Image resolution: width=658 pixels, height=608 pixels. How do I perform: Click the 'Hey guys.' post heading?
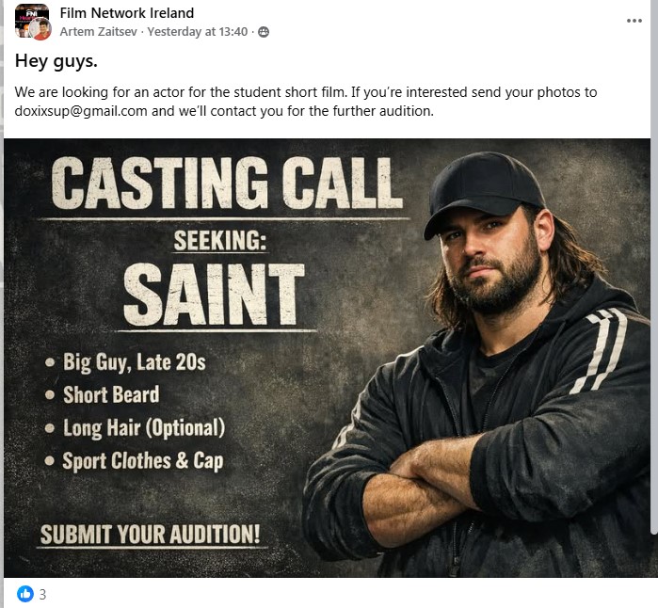56,61
